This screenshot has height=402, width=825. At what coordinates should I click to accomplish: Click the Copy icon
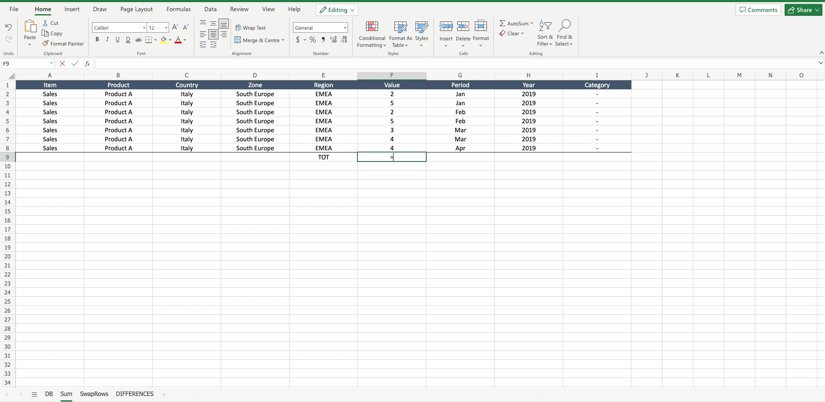tap(52, 33)
